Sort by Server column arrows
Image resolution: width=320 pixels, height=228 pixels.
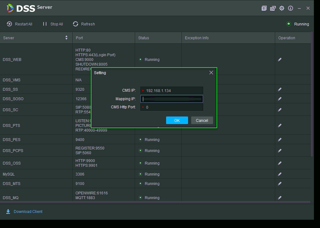pyautogui.click(x=66, y=38)
